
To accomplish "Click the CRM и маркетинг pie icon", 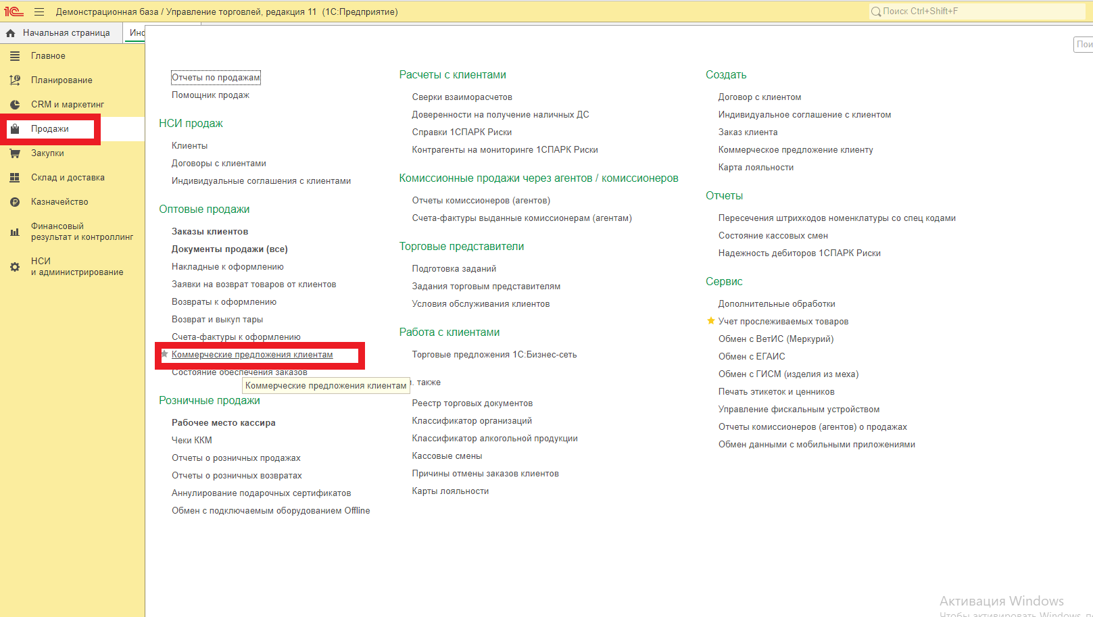I will point(15,105).
